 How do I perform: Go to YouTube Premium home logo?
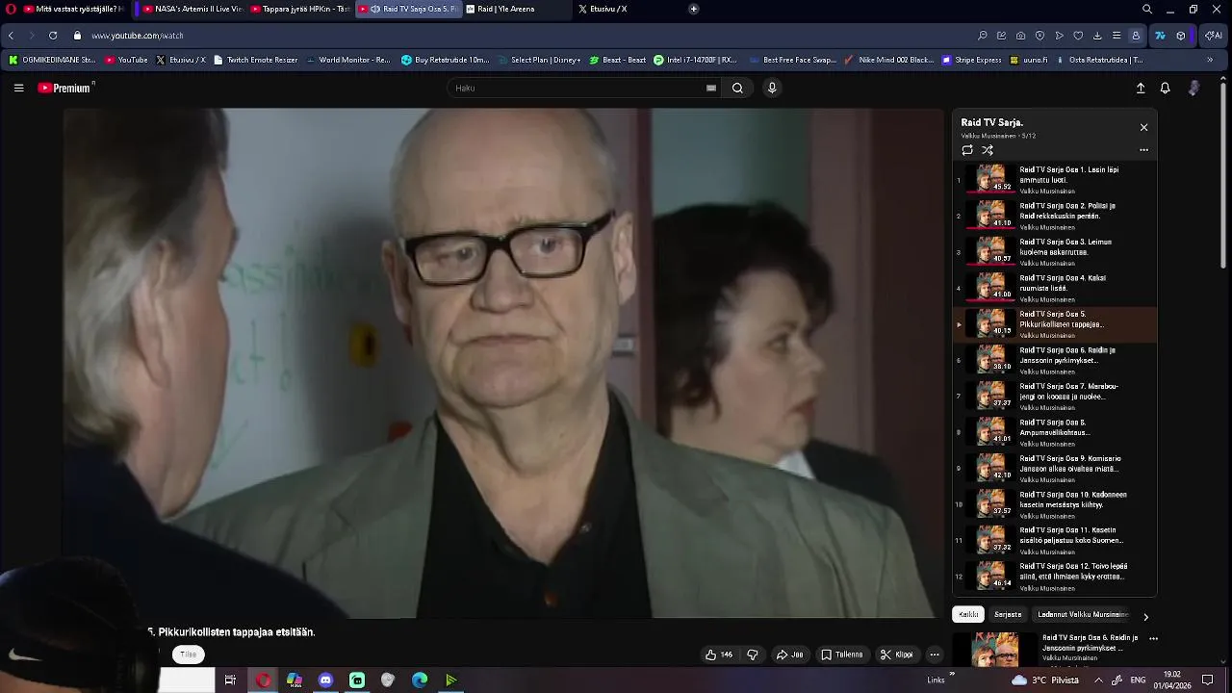coord(65,88)
